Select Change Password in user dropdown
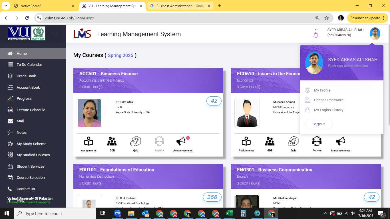This screenshot has height=219, width=390. 329,100
